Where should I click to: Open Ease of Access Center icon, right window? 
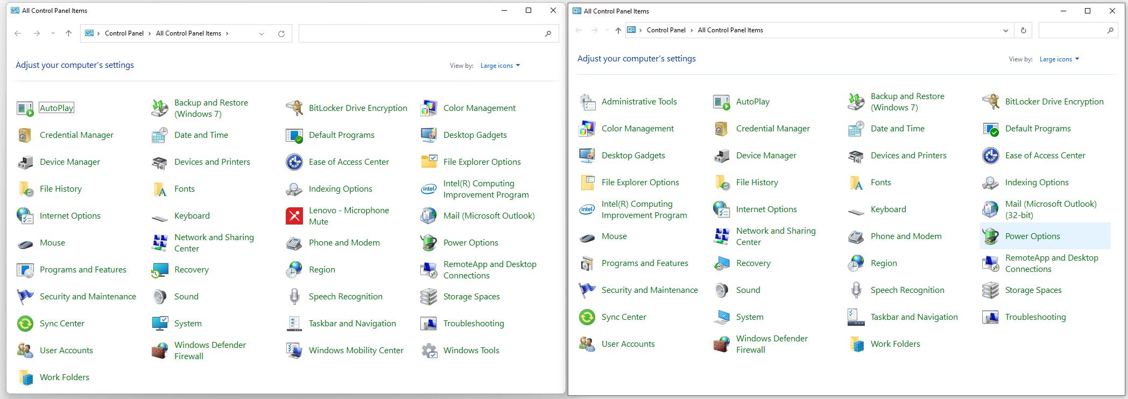point(991,156)
